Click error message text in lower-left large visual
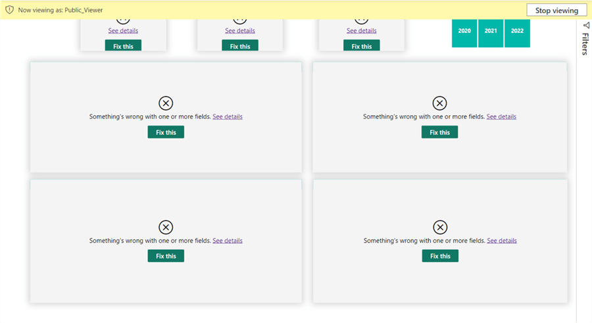The width and height of the screenshot is (592, 323). (x=150, y=241)
